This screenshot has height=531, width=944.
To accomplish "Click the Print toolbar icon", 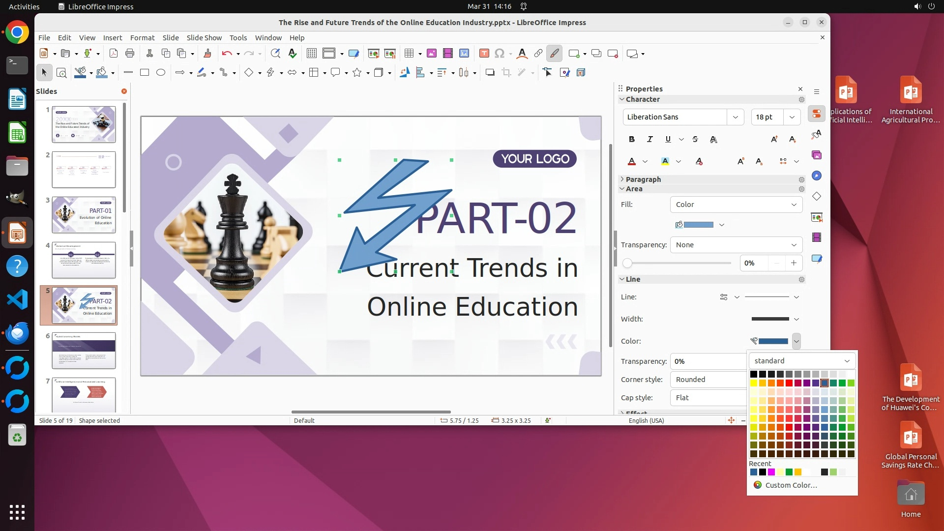I will 130,54.
